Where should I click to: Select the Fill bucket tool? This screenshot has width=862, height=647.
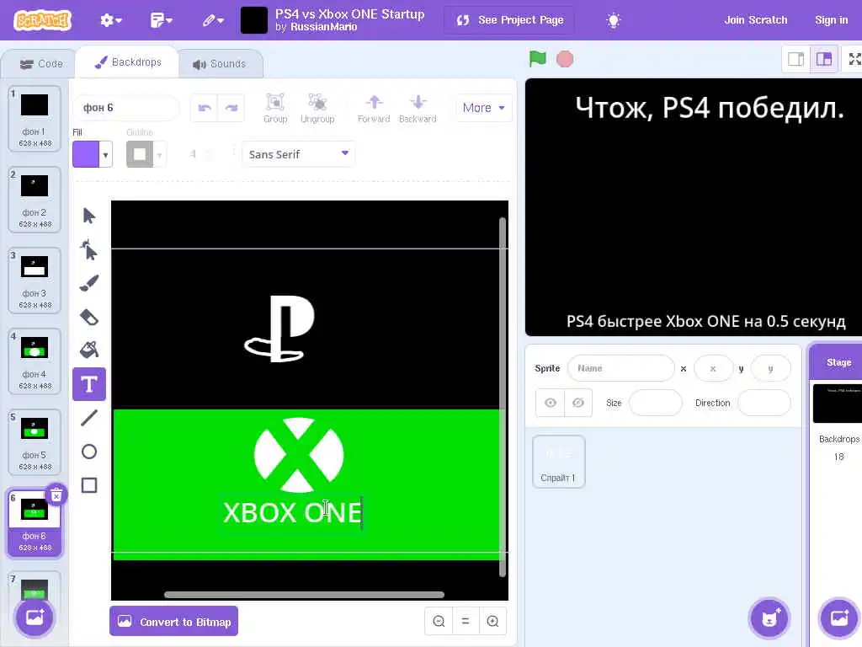[x=89, y=350]
